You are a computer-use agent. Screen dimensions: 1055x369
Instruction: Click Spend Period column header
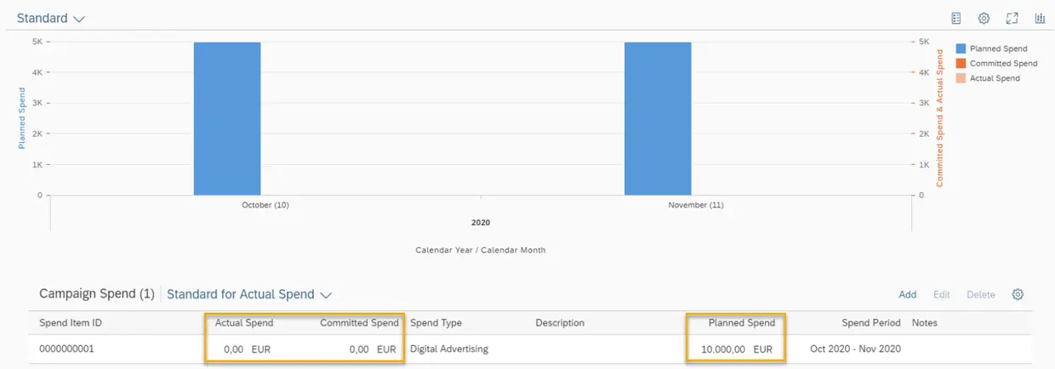[871, 323]
